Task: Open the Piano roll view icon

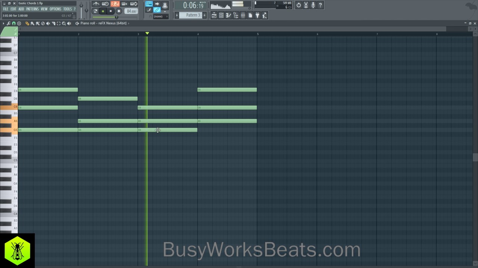Action: [x=228, y=15]
